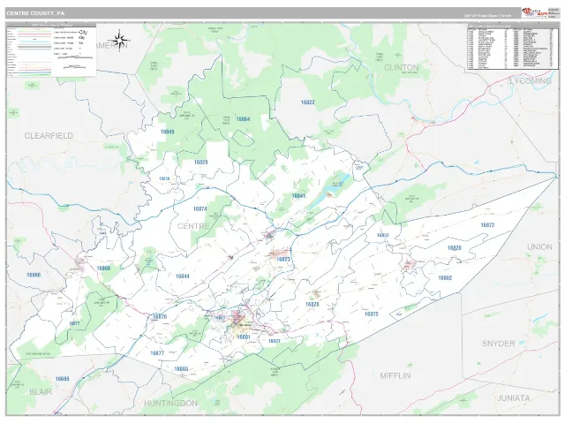Screen dimensions: 565x424
Task: Click ZIP code 16874 on the map
Action: tap(200, 209)
